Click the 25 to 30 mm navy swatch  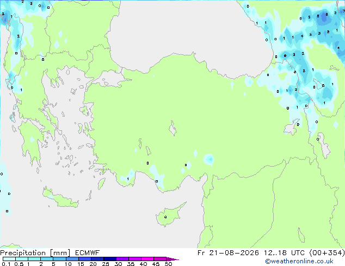tap(109, 259)
